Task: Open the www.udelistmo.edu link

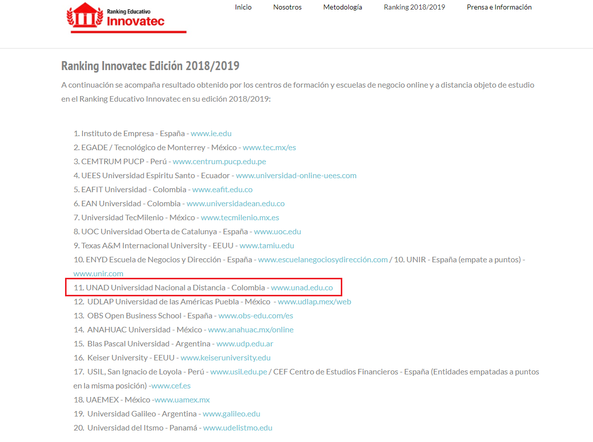Action: (238, 427)
